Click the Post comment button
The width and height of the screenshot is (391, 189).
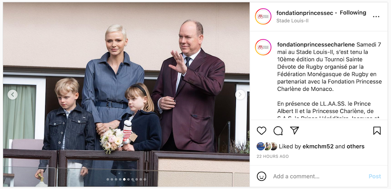point(375,176)
